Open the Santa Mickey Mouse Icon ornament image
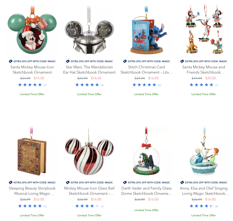The width and height of the screenshot is (233, 221). pyautogui.click(x=32, y=31)
